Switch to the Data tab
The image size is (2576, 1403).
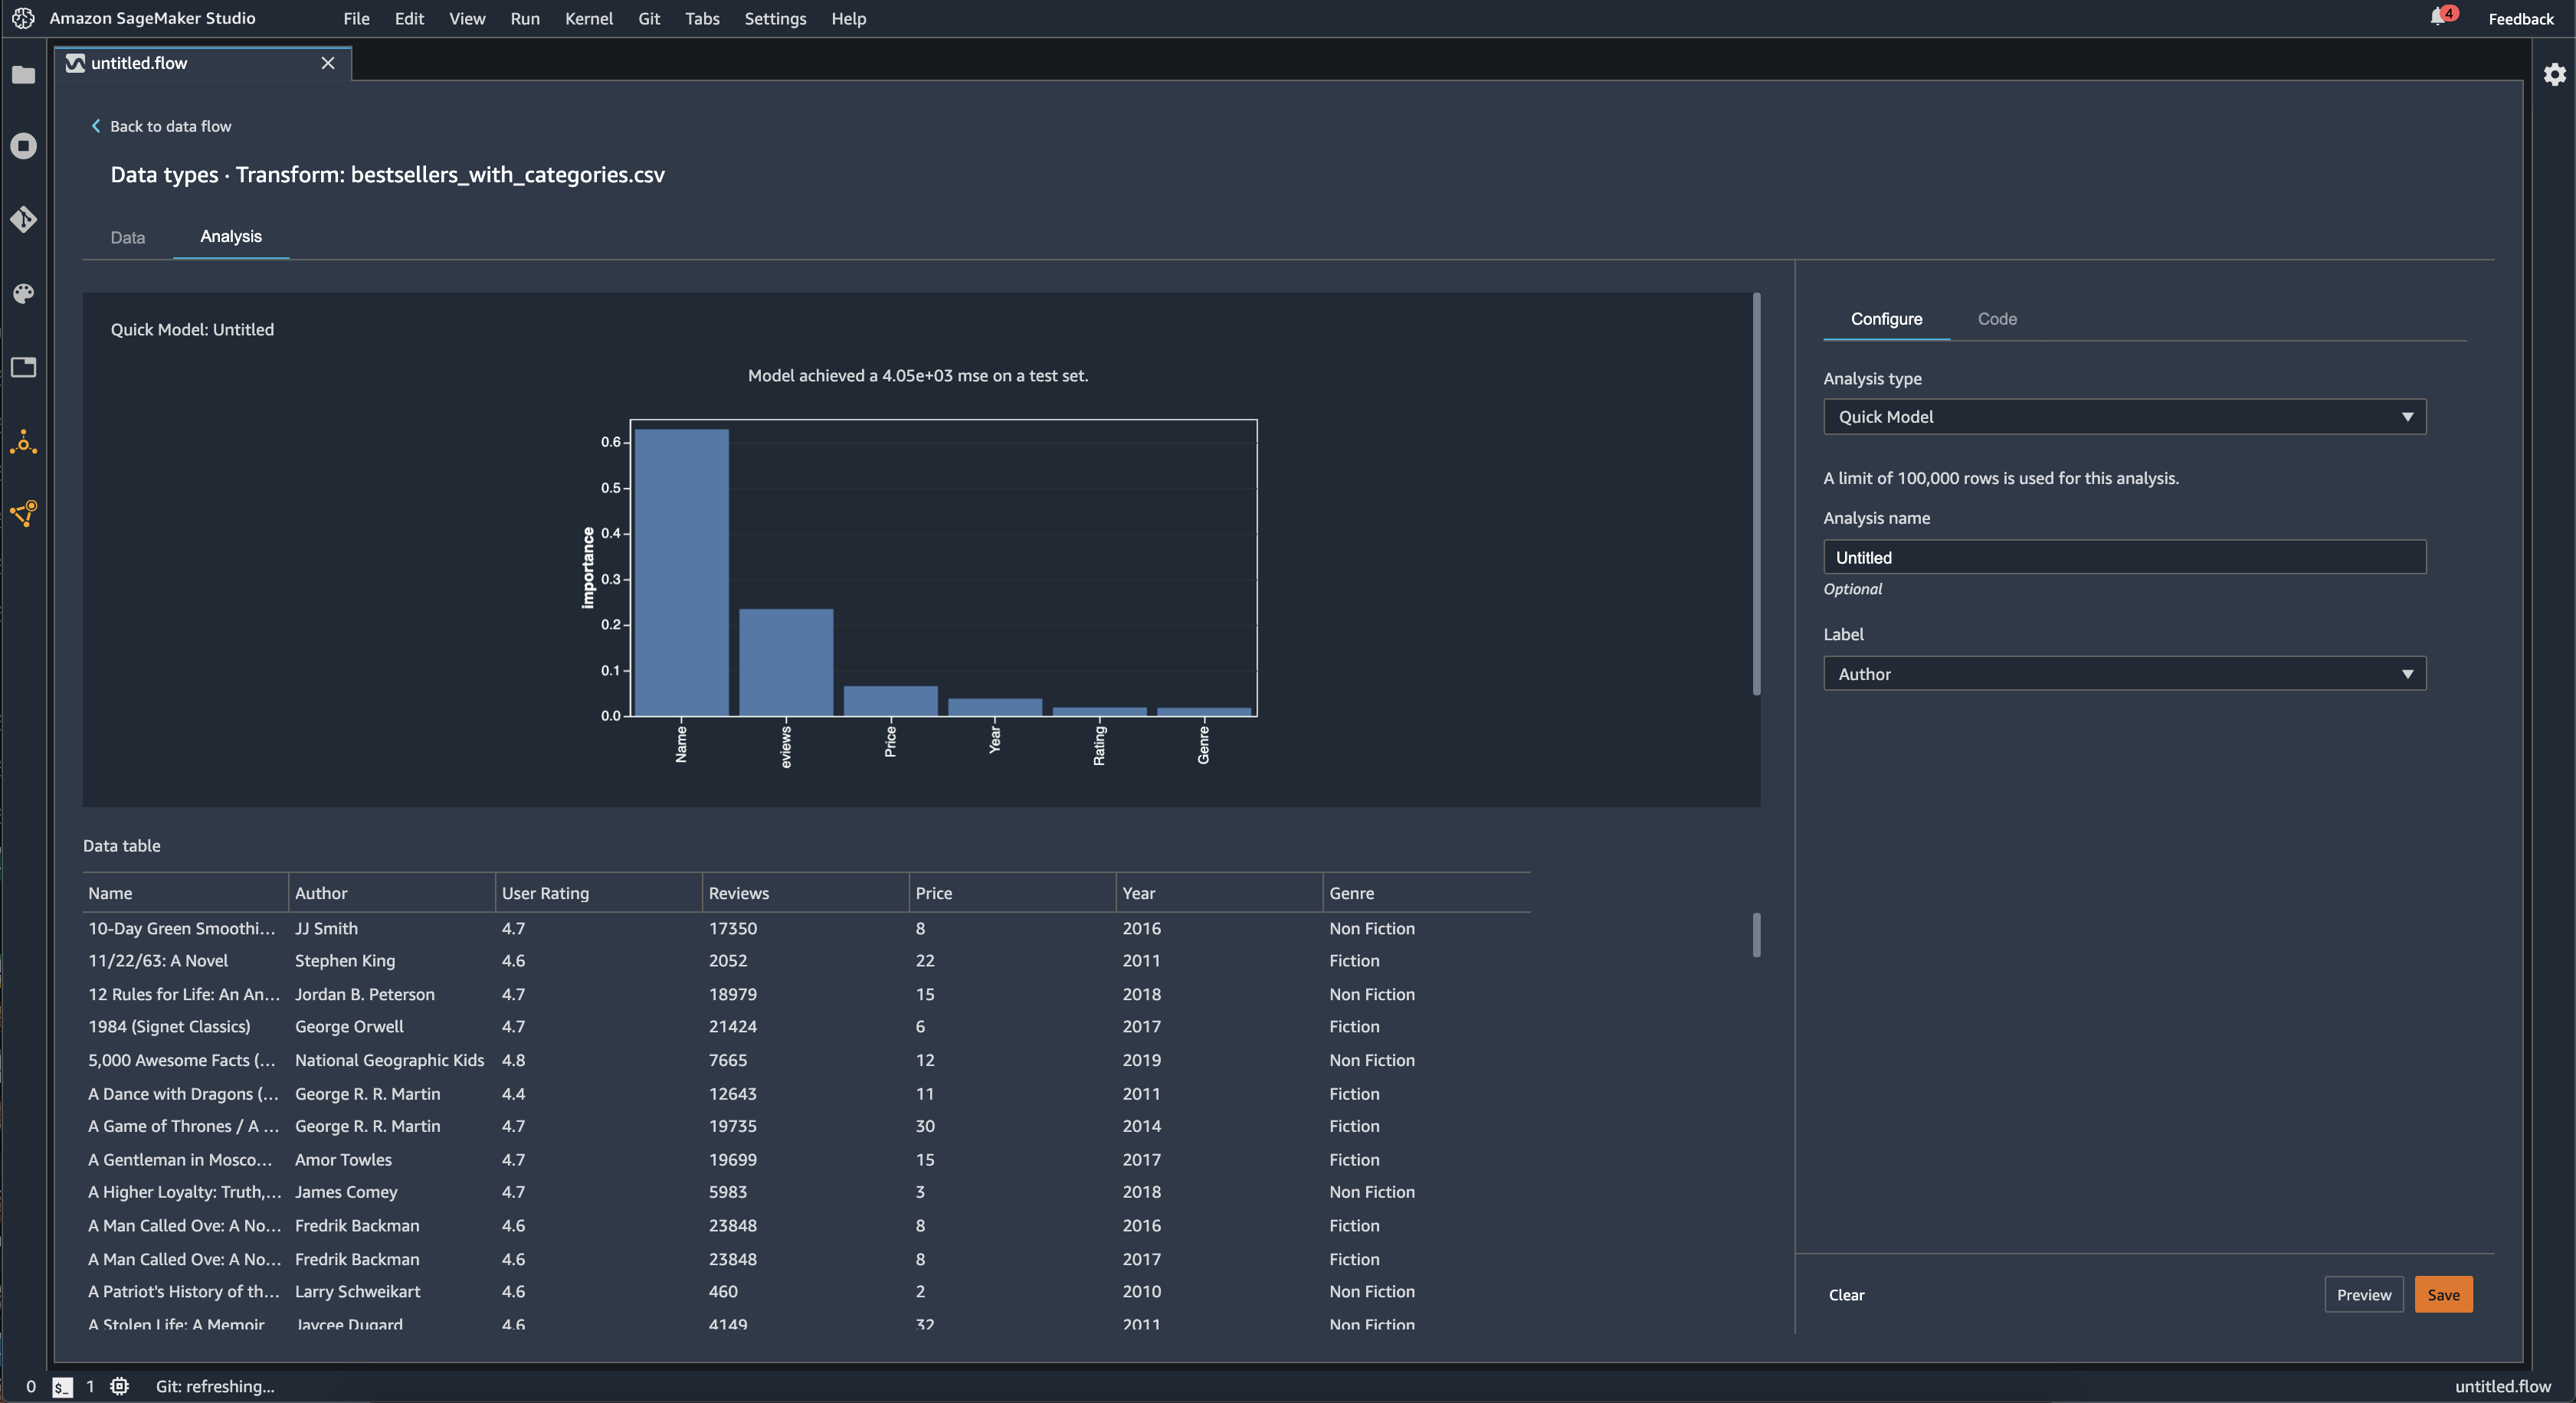point(126,235)
